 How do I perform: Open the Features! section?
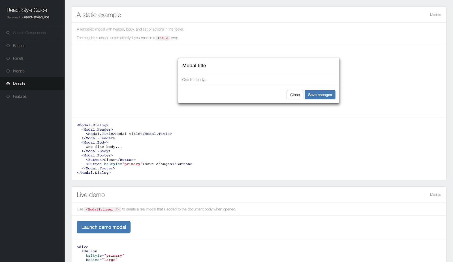tap(20, 96)
